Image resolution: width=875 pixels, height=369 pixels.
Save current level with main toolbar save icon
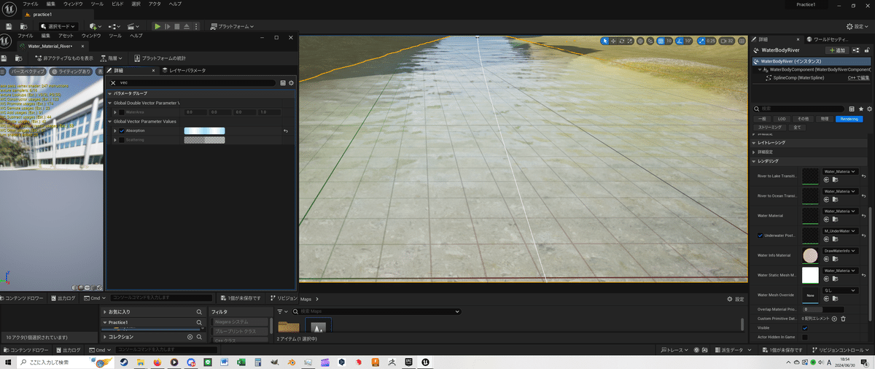[x=9, y=26]
